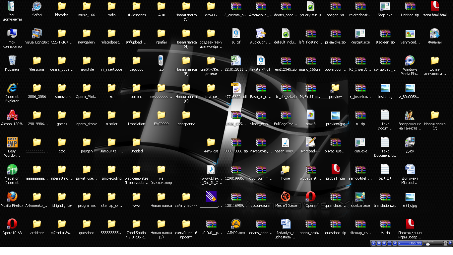453x255 pixels.
Task: Select the Opera10.63 icon
Action: coord(12,224)
